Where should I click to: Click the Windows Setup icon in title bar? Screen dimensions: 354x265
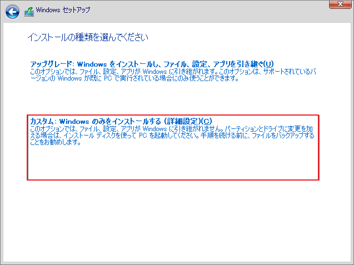29,12
